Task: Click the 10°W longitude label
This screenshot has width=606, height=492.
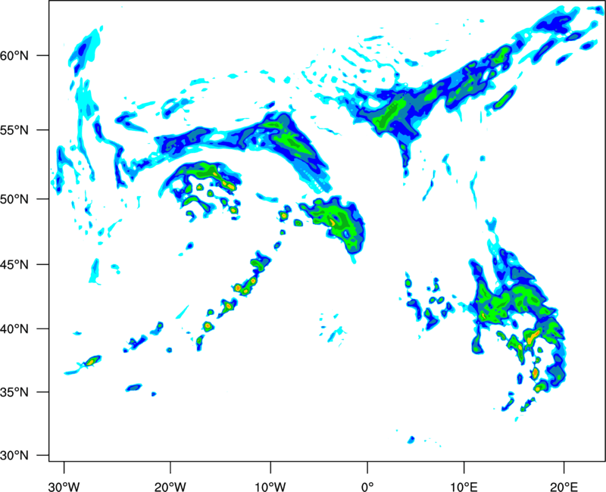Action: pyautogui.click(x=270, y=487)
